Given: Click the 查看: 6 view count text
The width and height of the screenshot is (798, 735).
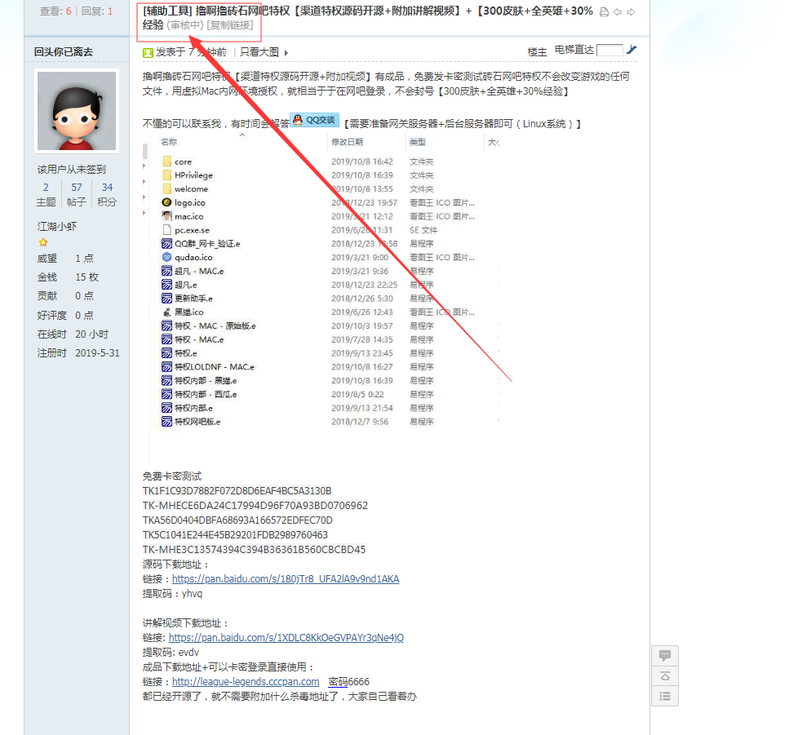Looking at the screenshot, I should click(55, 11).
